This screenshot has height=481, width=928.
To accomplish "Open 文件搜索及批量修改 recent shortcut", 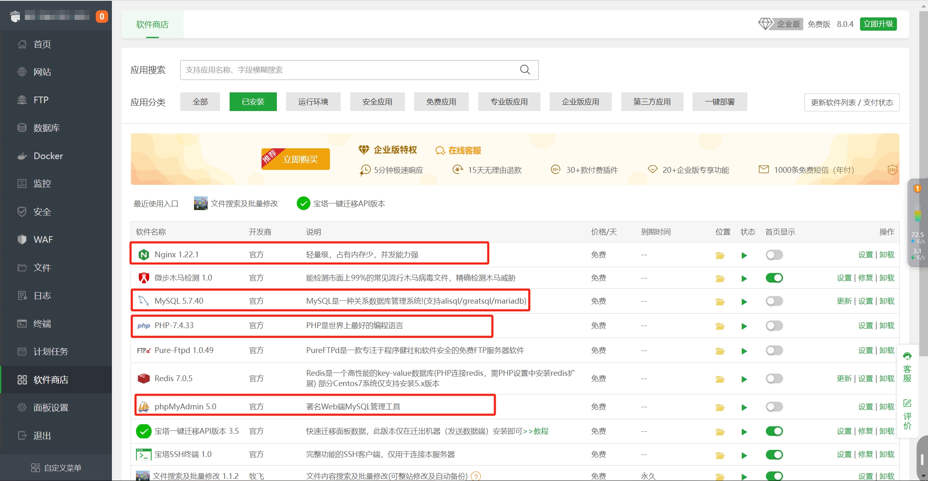I will pyautogui.click(x=236, y=203).
